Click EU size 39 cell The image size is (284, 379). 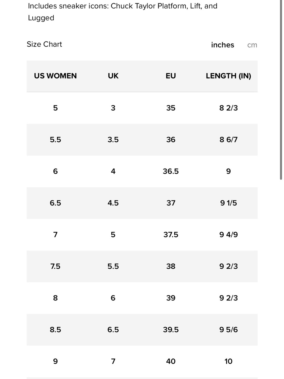[x=171, y=298]
